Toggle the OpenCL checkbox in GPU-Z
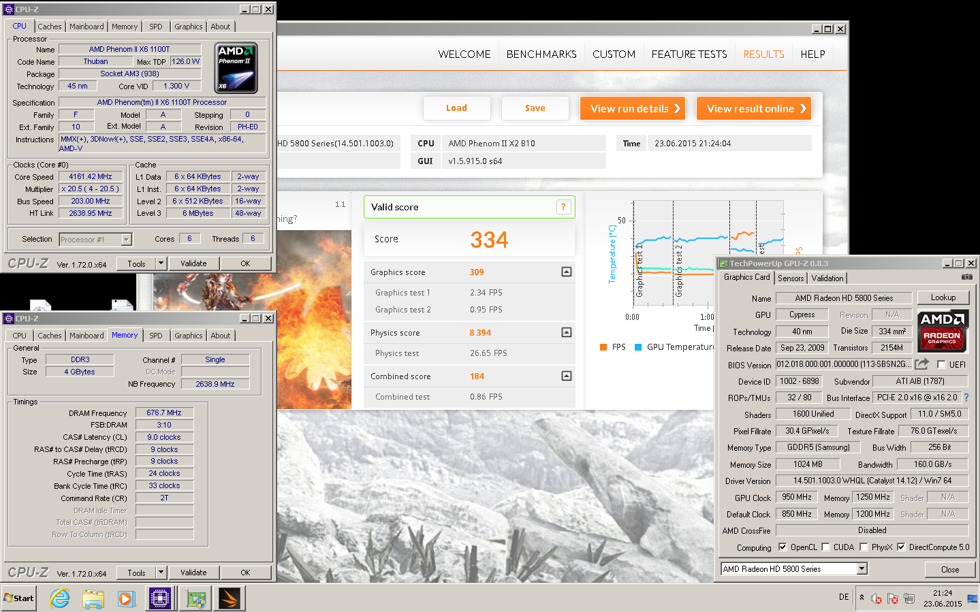Image resolution: width=980 pixels, height=612 pixels. pos(783,547)
